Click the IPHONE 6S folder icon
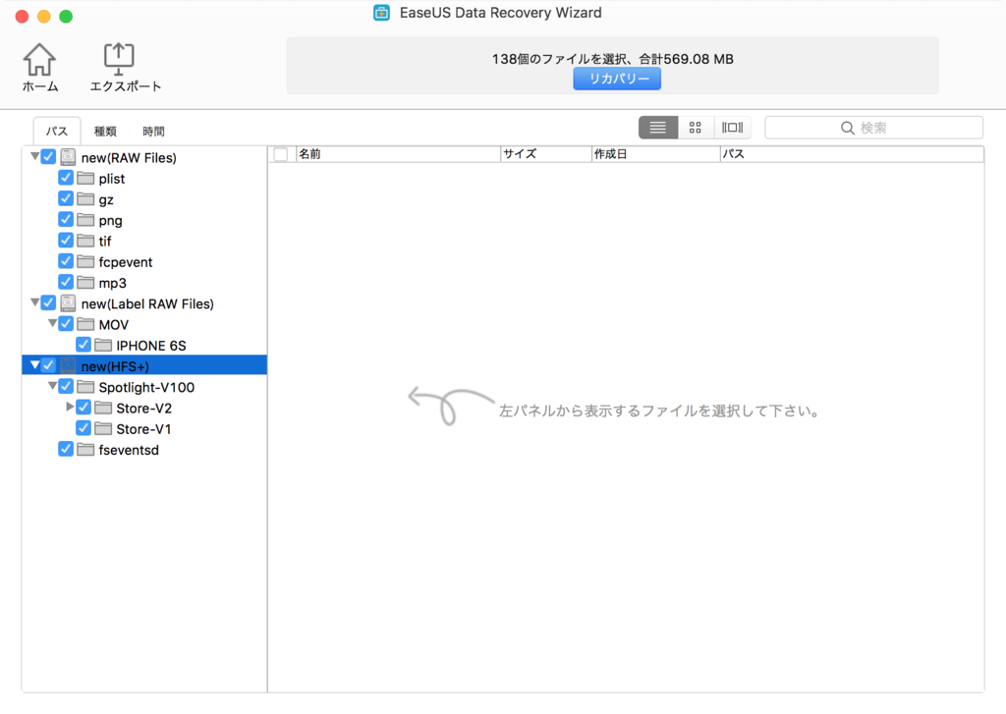1006x714 pixels. click(x=102, y=345)
